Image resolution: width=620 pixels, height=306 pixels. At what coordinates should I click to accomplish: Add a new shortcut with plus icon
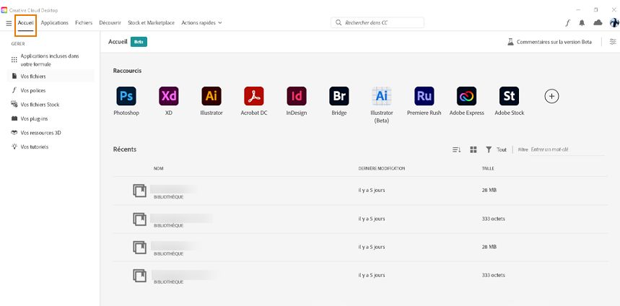tap(551, 96)
